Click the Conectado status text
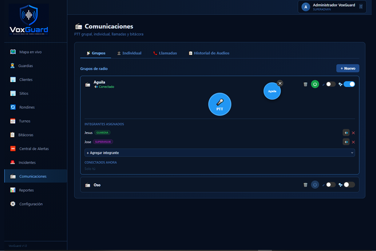Viewport: 376px width, 251px height. click(107, 87)
